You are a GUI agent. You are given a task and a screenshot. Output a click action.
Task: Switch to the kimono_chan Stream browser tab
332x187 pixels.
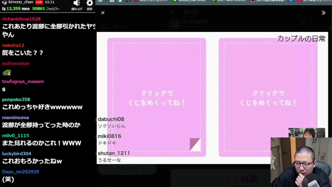pyautogui.click(x=190, y=1)
